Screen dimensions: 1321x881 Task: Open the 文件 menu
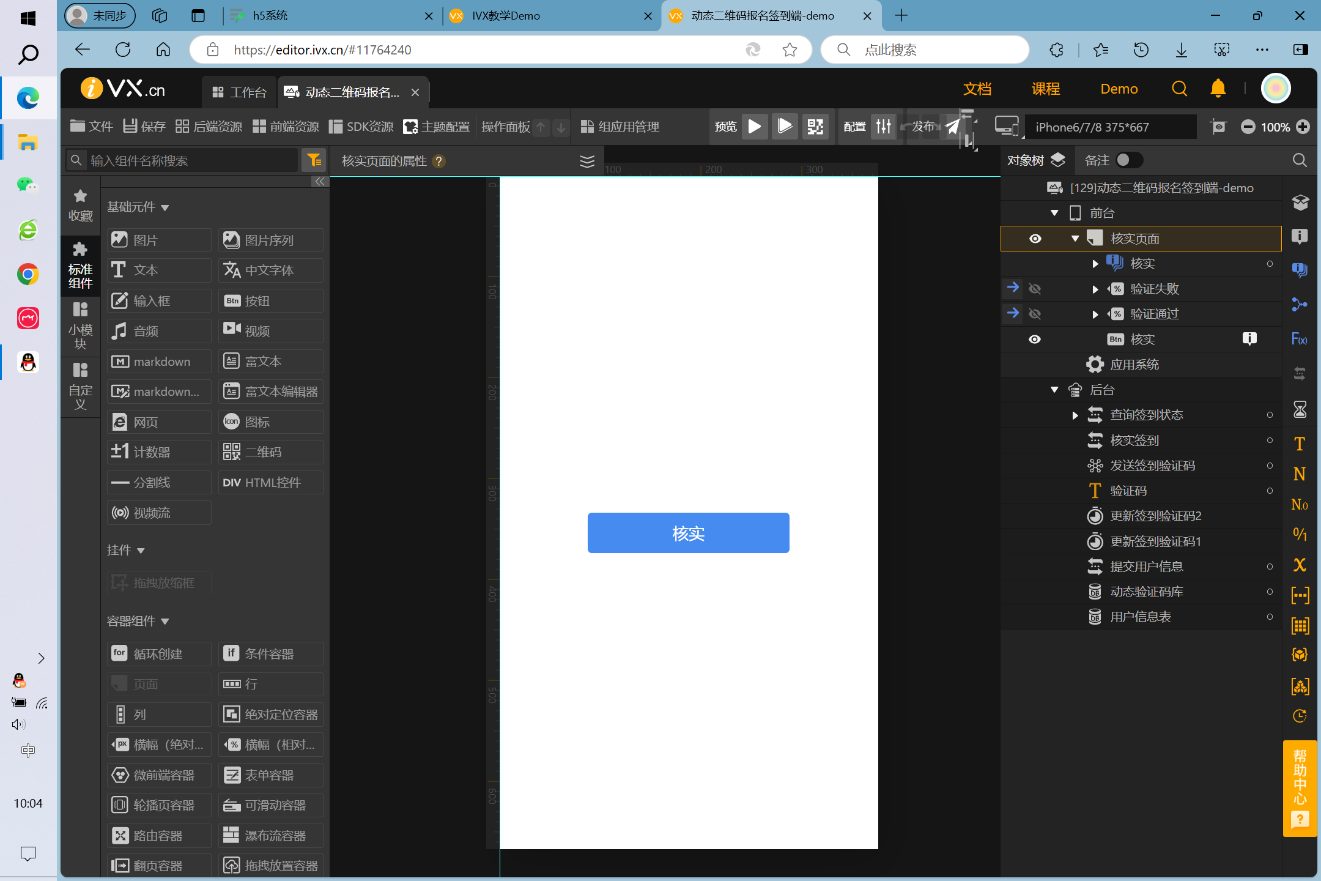(x=92, y=127)
